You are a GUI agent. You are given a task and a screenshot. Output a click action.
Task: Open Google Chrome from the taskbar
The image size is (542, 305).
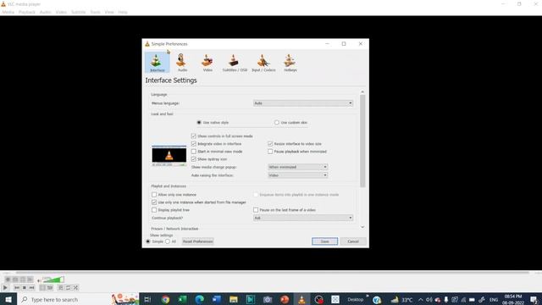point(166,299)
